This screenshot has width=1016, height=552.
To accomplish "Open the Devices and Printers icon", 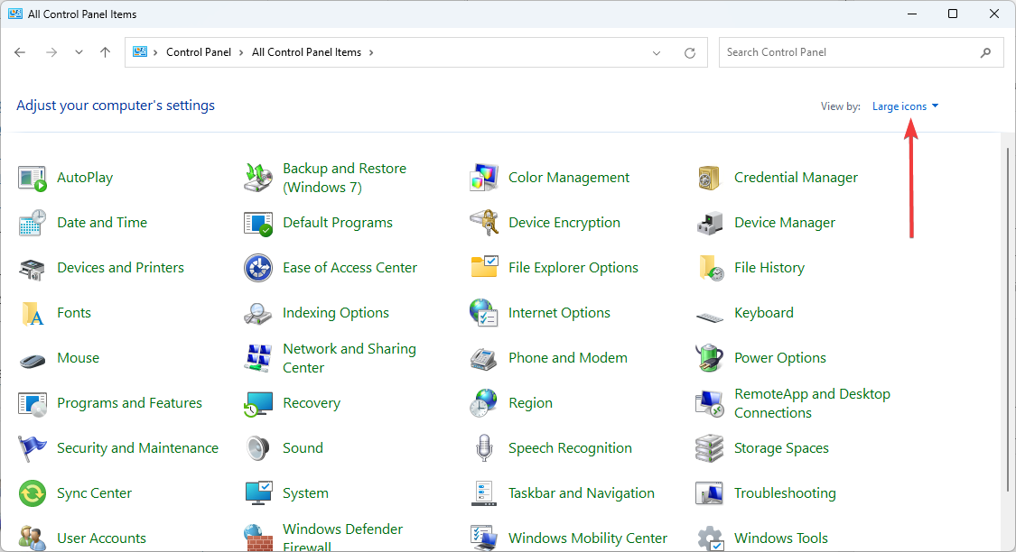I will coord(32,268).
